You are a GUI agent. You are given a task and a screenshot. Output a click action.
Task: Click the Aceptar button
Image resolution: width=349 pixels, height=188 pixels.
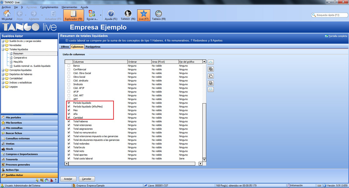pos(68,179)
